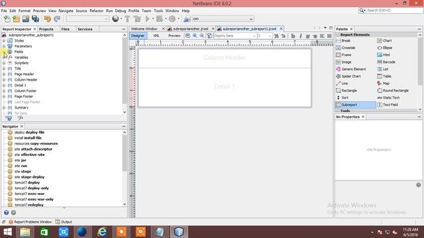Expand the Summary tree node
The width and height of the screenshot is (424, 238).
pos(4,108)
